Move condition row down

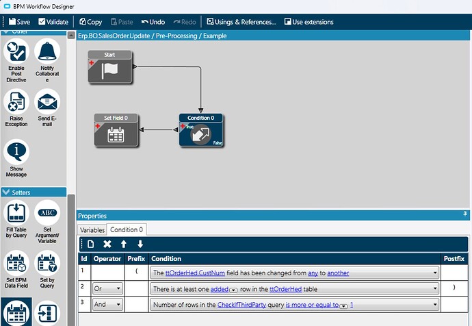[x=140, y=244]
